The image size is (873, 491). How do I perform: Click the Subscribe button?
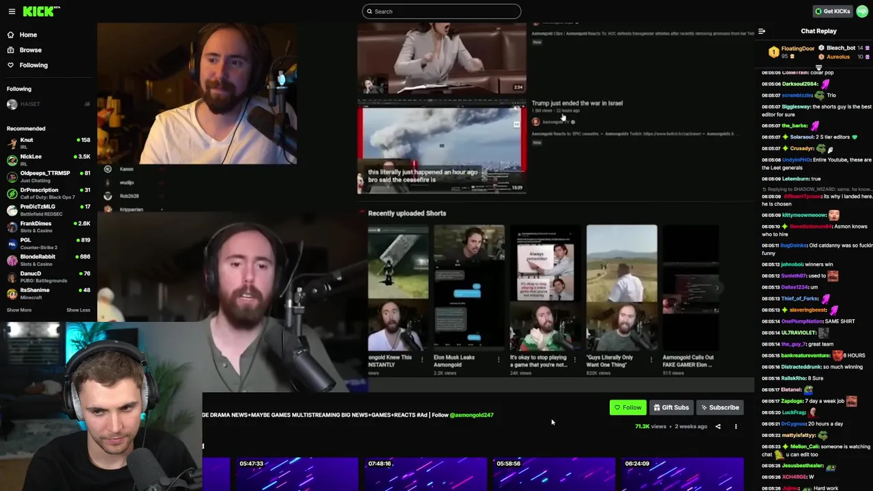pos(720,408)
